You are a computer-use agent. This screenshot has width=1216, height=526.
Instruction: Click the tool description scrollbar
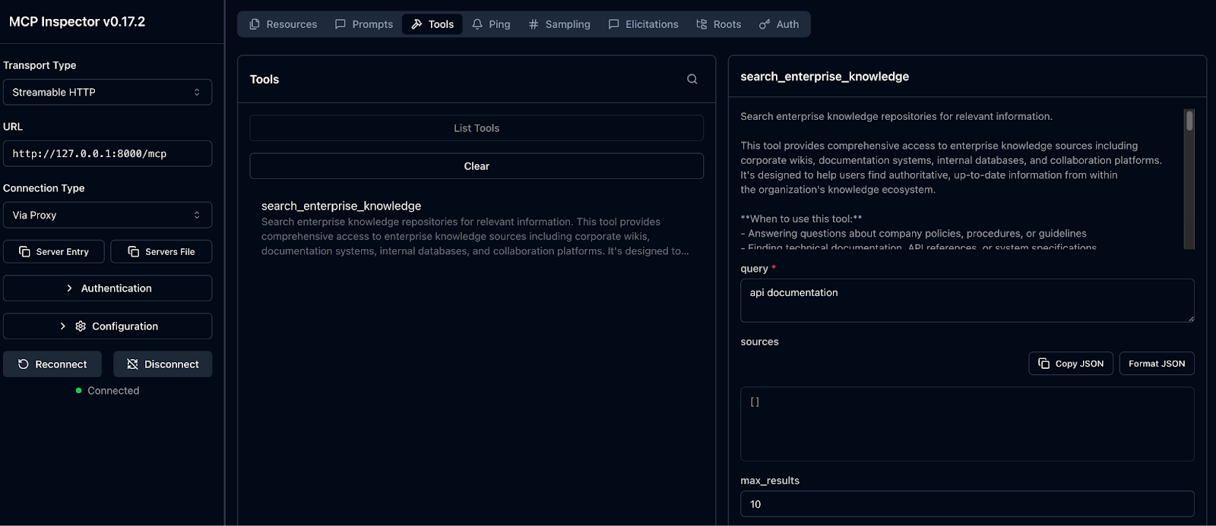click(1189, 121)
